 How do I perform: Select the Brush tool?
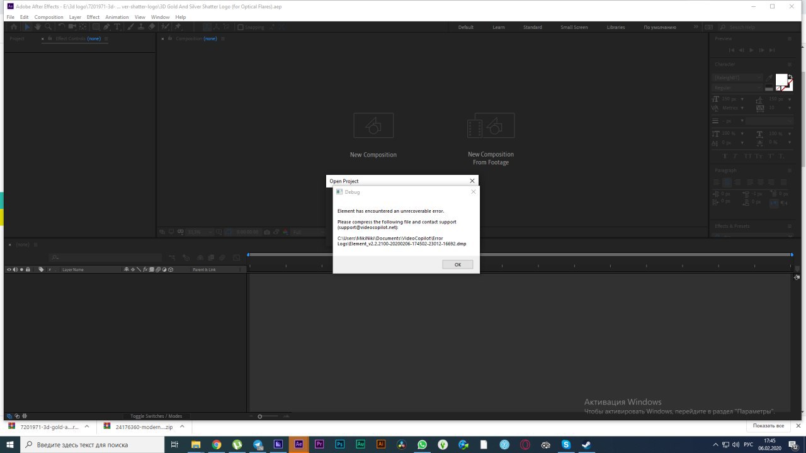click(130, 27)
